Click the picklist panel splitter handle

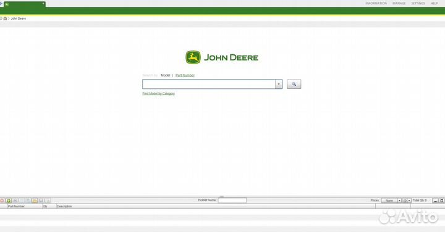(222, 196)
